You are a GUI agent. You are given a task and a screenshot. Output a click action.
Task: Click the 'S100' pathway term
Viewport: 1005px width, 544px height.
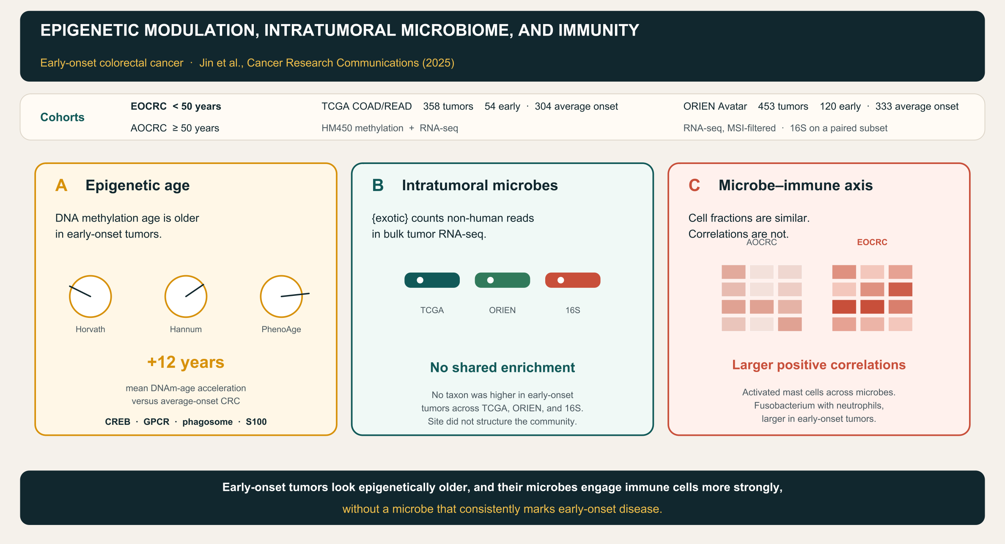click(256, 422)
